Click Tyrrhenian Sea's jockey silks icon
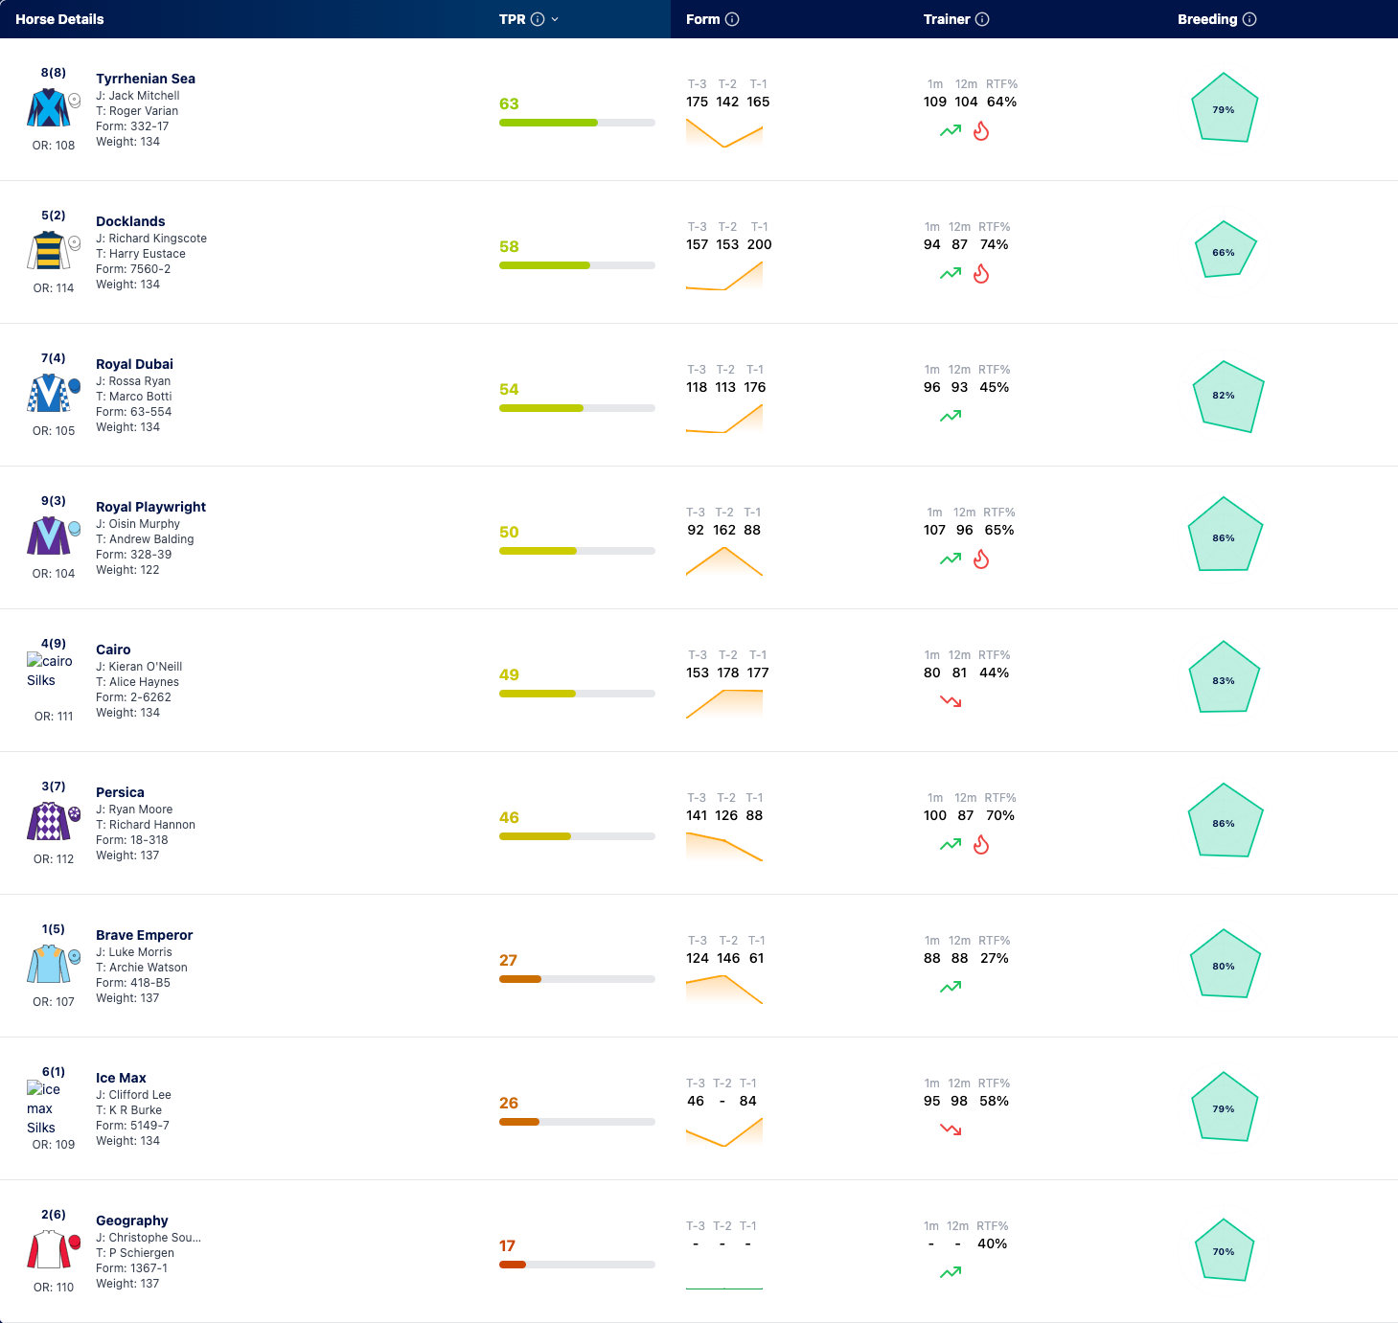 [48, 108]
